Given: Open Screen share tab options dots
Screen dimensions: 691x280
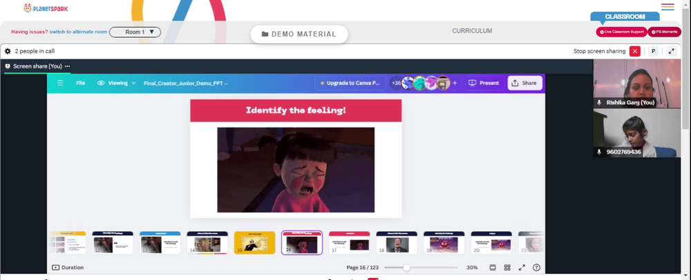Looking at the screenshot, I should coord(67,66).
